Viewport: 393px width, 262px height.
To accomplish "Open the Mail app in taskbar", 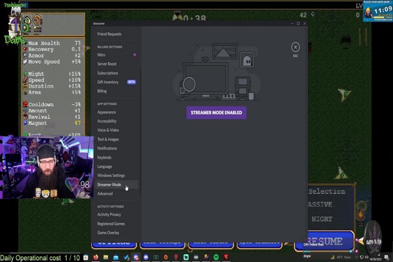I will click(116, 257).
